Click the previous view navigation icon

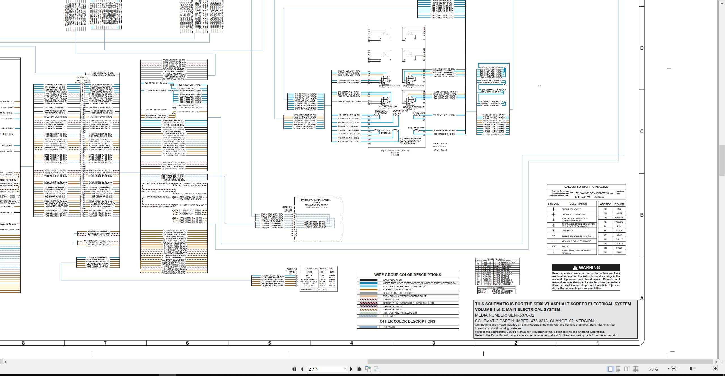368,369
